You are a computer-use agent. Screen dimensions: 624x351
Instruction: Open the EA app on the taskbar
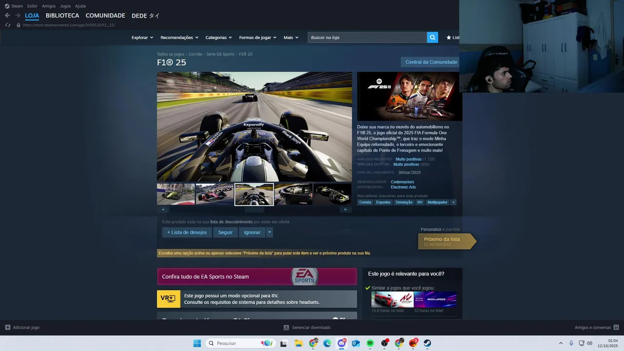(x=413, y=343)
